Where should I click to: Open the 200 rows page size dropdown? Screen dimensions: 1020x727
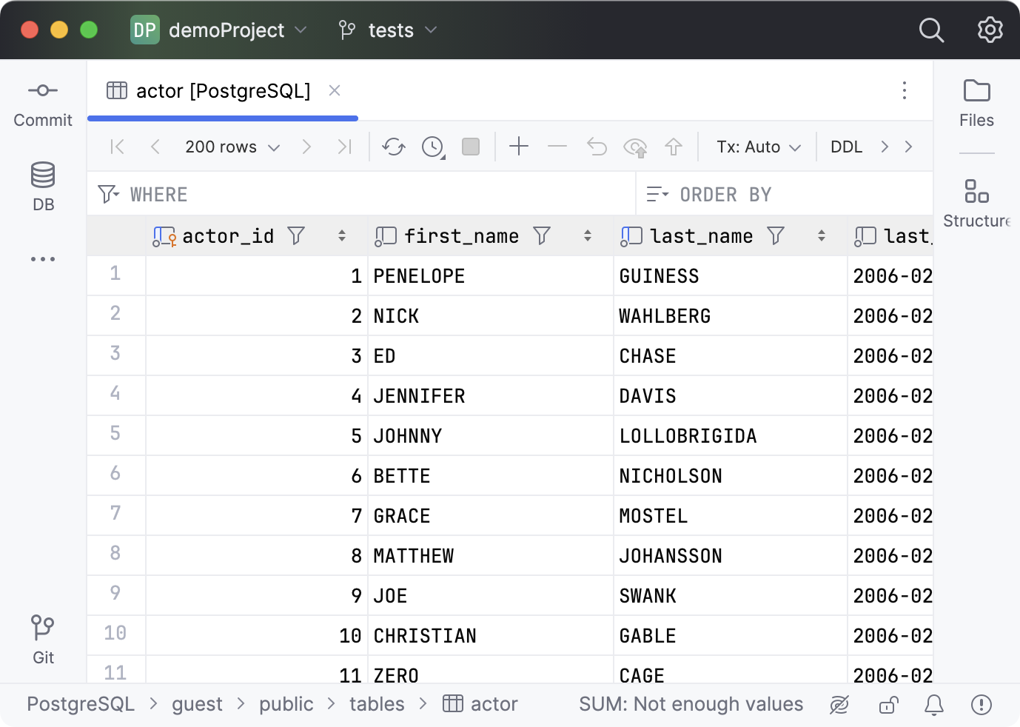pyautogui.click(x=232, y=147)
